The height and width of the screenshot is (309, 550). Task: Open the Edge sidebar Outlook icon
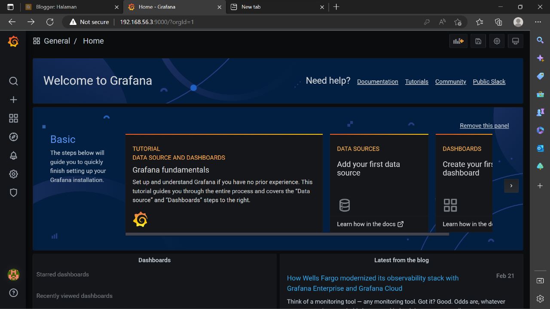(540, 148)
